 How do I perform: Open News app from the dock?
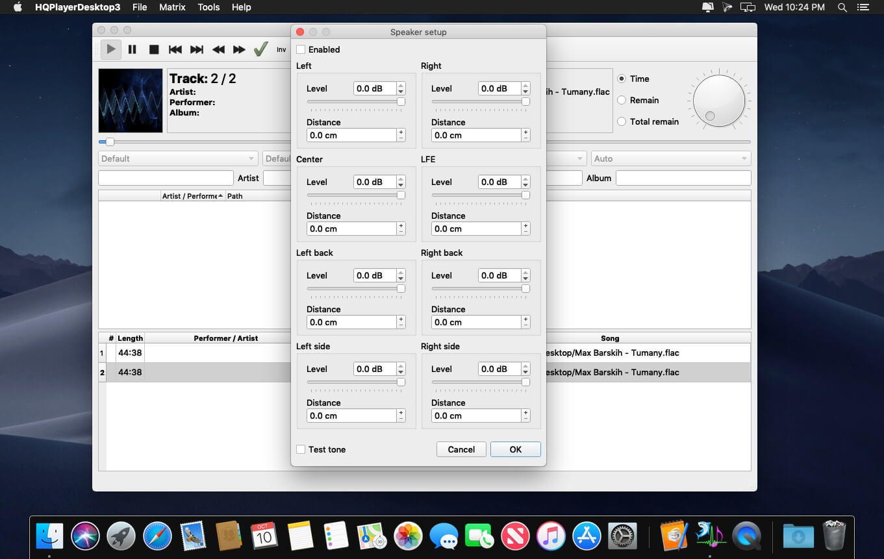[515, 536]
